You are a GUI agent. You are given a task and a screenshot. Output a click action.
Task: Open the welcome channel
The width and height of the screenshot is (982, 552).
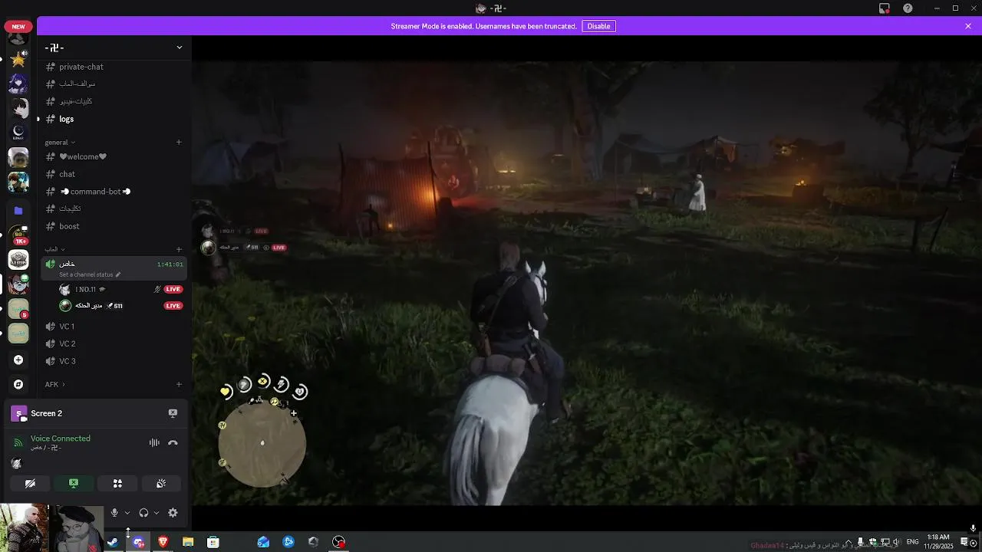114,156
